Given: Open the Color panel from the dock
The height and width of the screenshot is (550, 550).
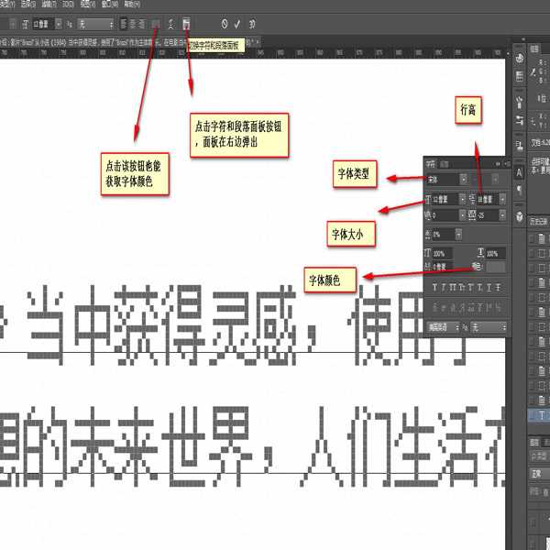Looking at the screenshot, I should (x=520, y=59).
